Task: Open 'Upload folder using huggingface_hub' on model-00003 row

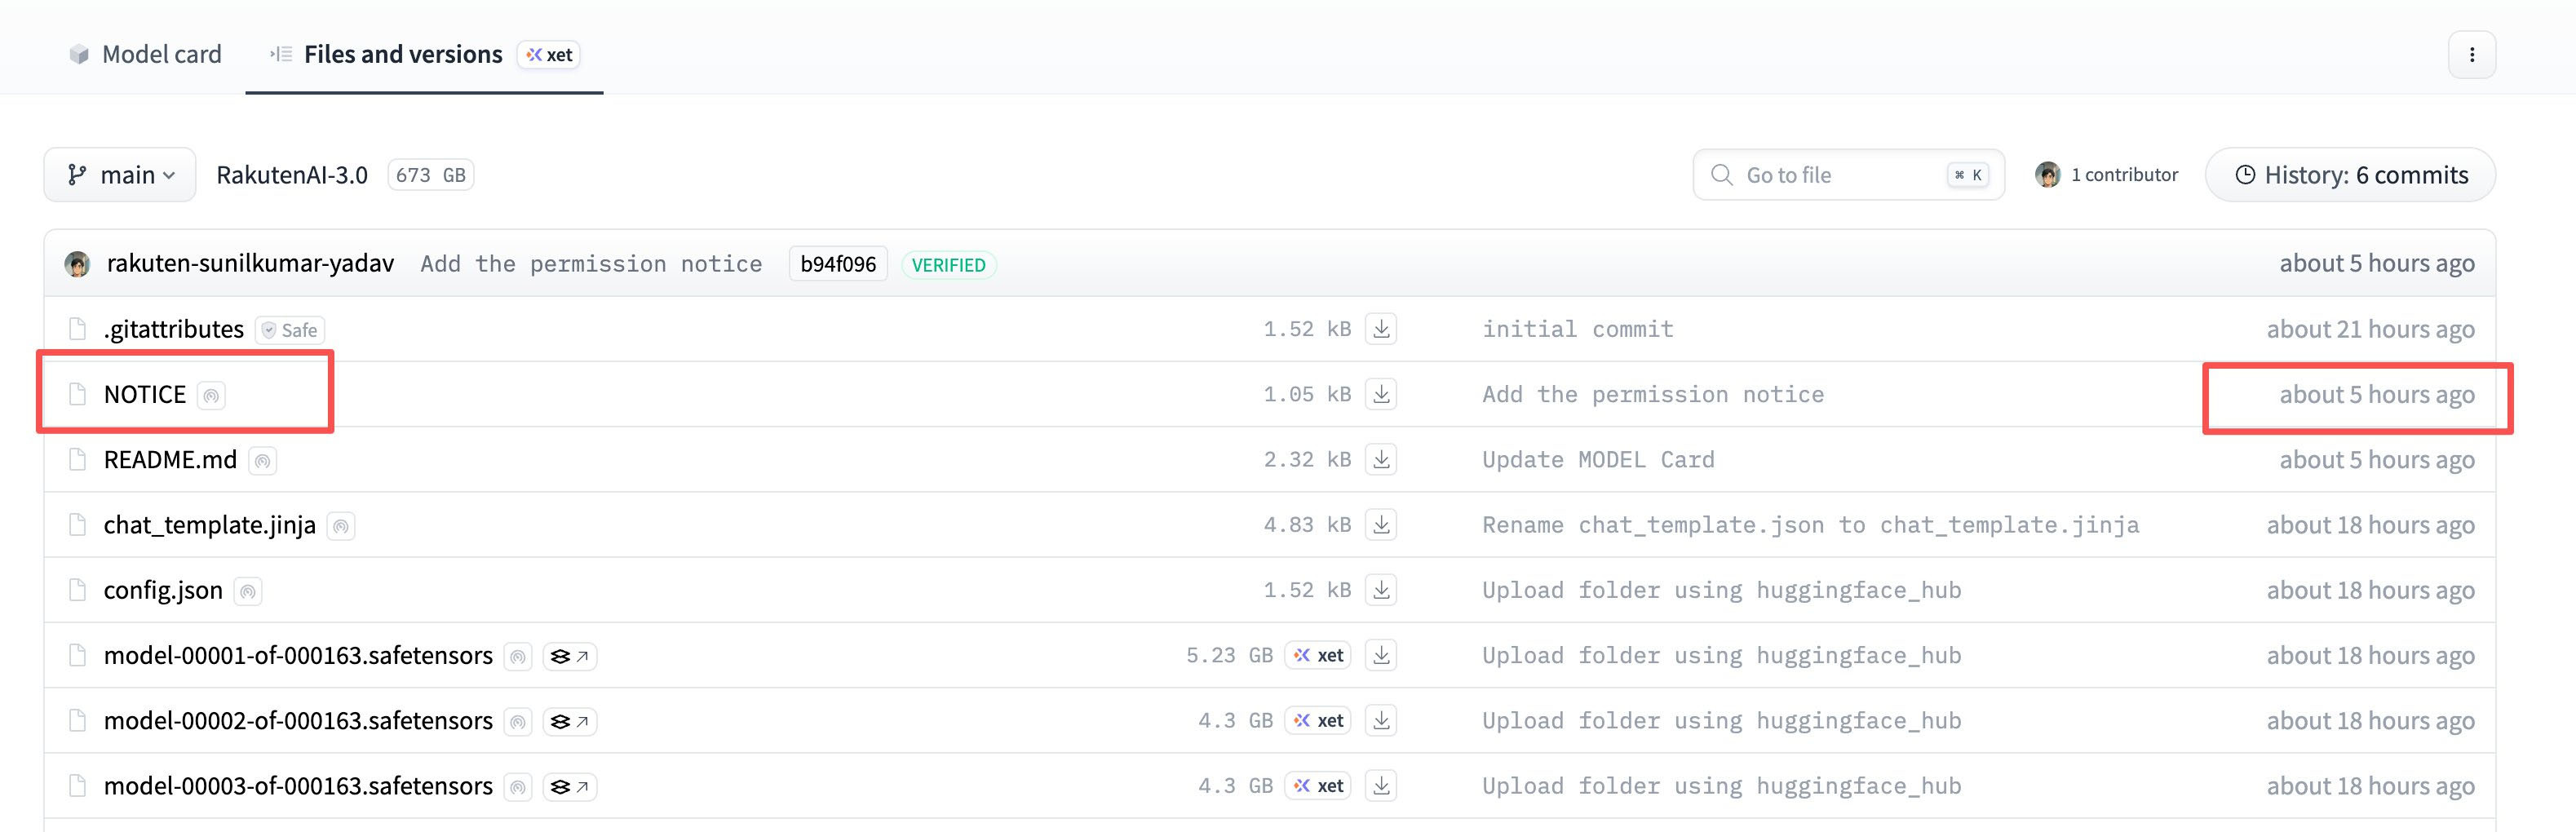Action: (1721, 786)
